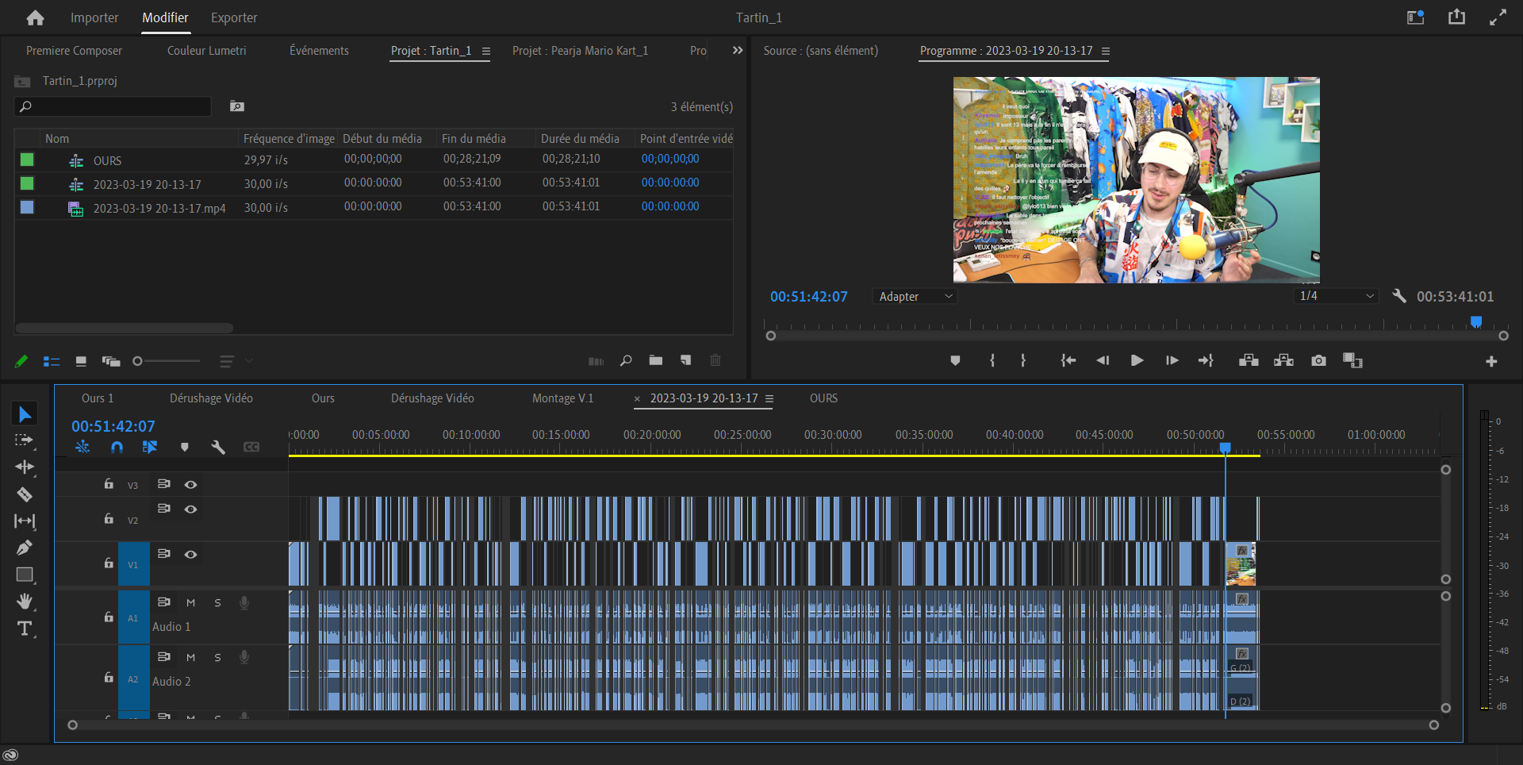Toggle V3 track output eye
Screen dimensions: 1523x765
tap(190, 484)
